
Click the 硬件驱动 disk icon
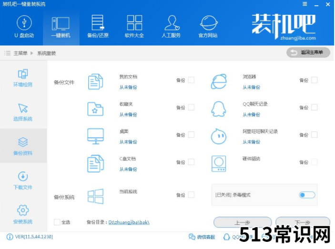219,164
